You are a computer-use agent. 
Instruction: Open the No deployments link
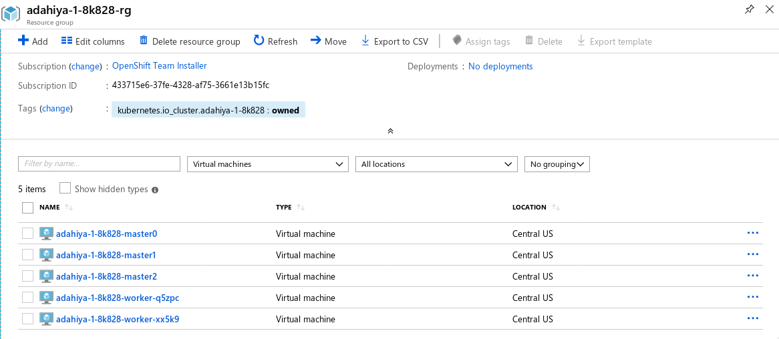[x=500, y=66]
